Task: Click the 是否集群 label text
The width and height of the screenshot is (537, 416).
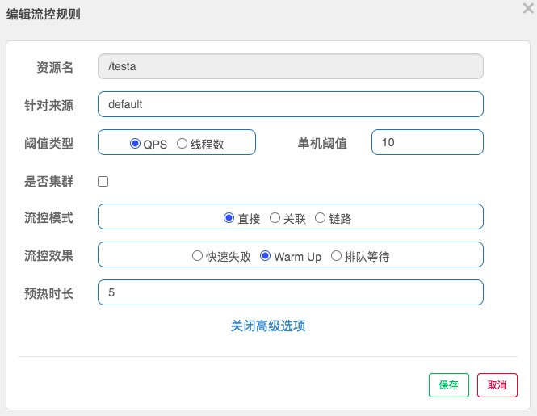Action: pos(48,181)
